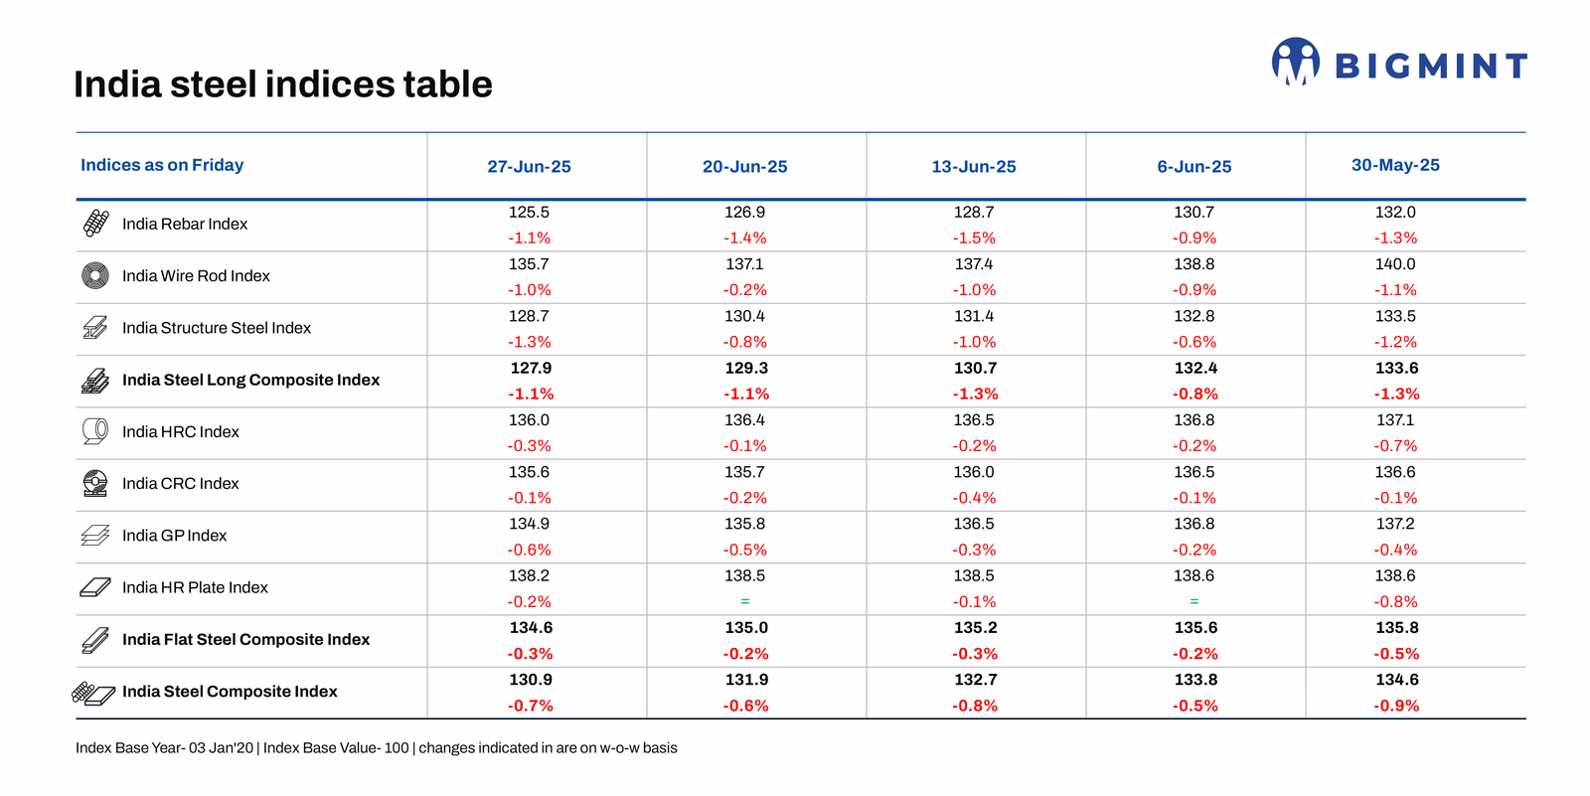Click the India Rebar Index label

coord(185,225)
